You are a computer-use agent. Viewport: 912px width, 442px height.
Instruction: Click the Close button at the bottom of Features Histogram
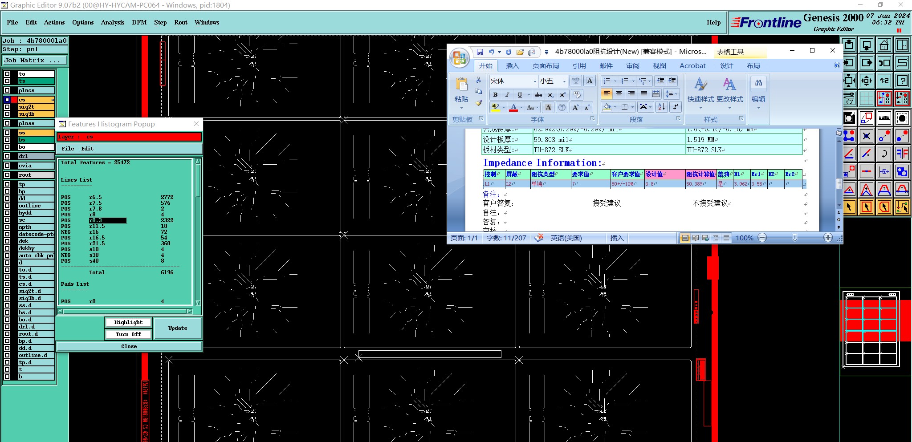pos(129,346)
